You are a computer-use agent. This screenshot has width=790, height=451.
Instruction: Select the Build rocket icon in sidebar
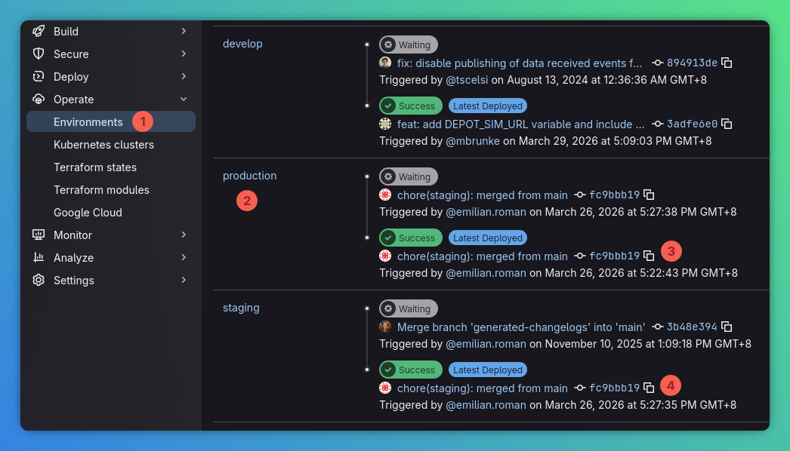click(38, 31)
